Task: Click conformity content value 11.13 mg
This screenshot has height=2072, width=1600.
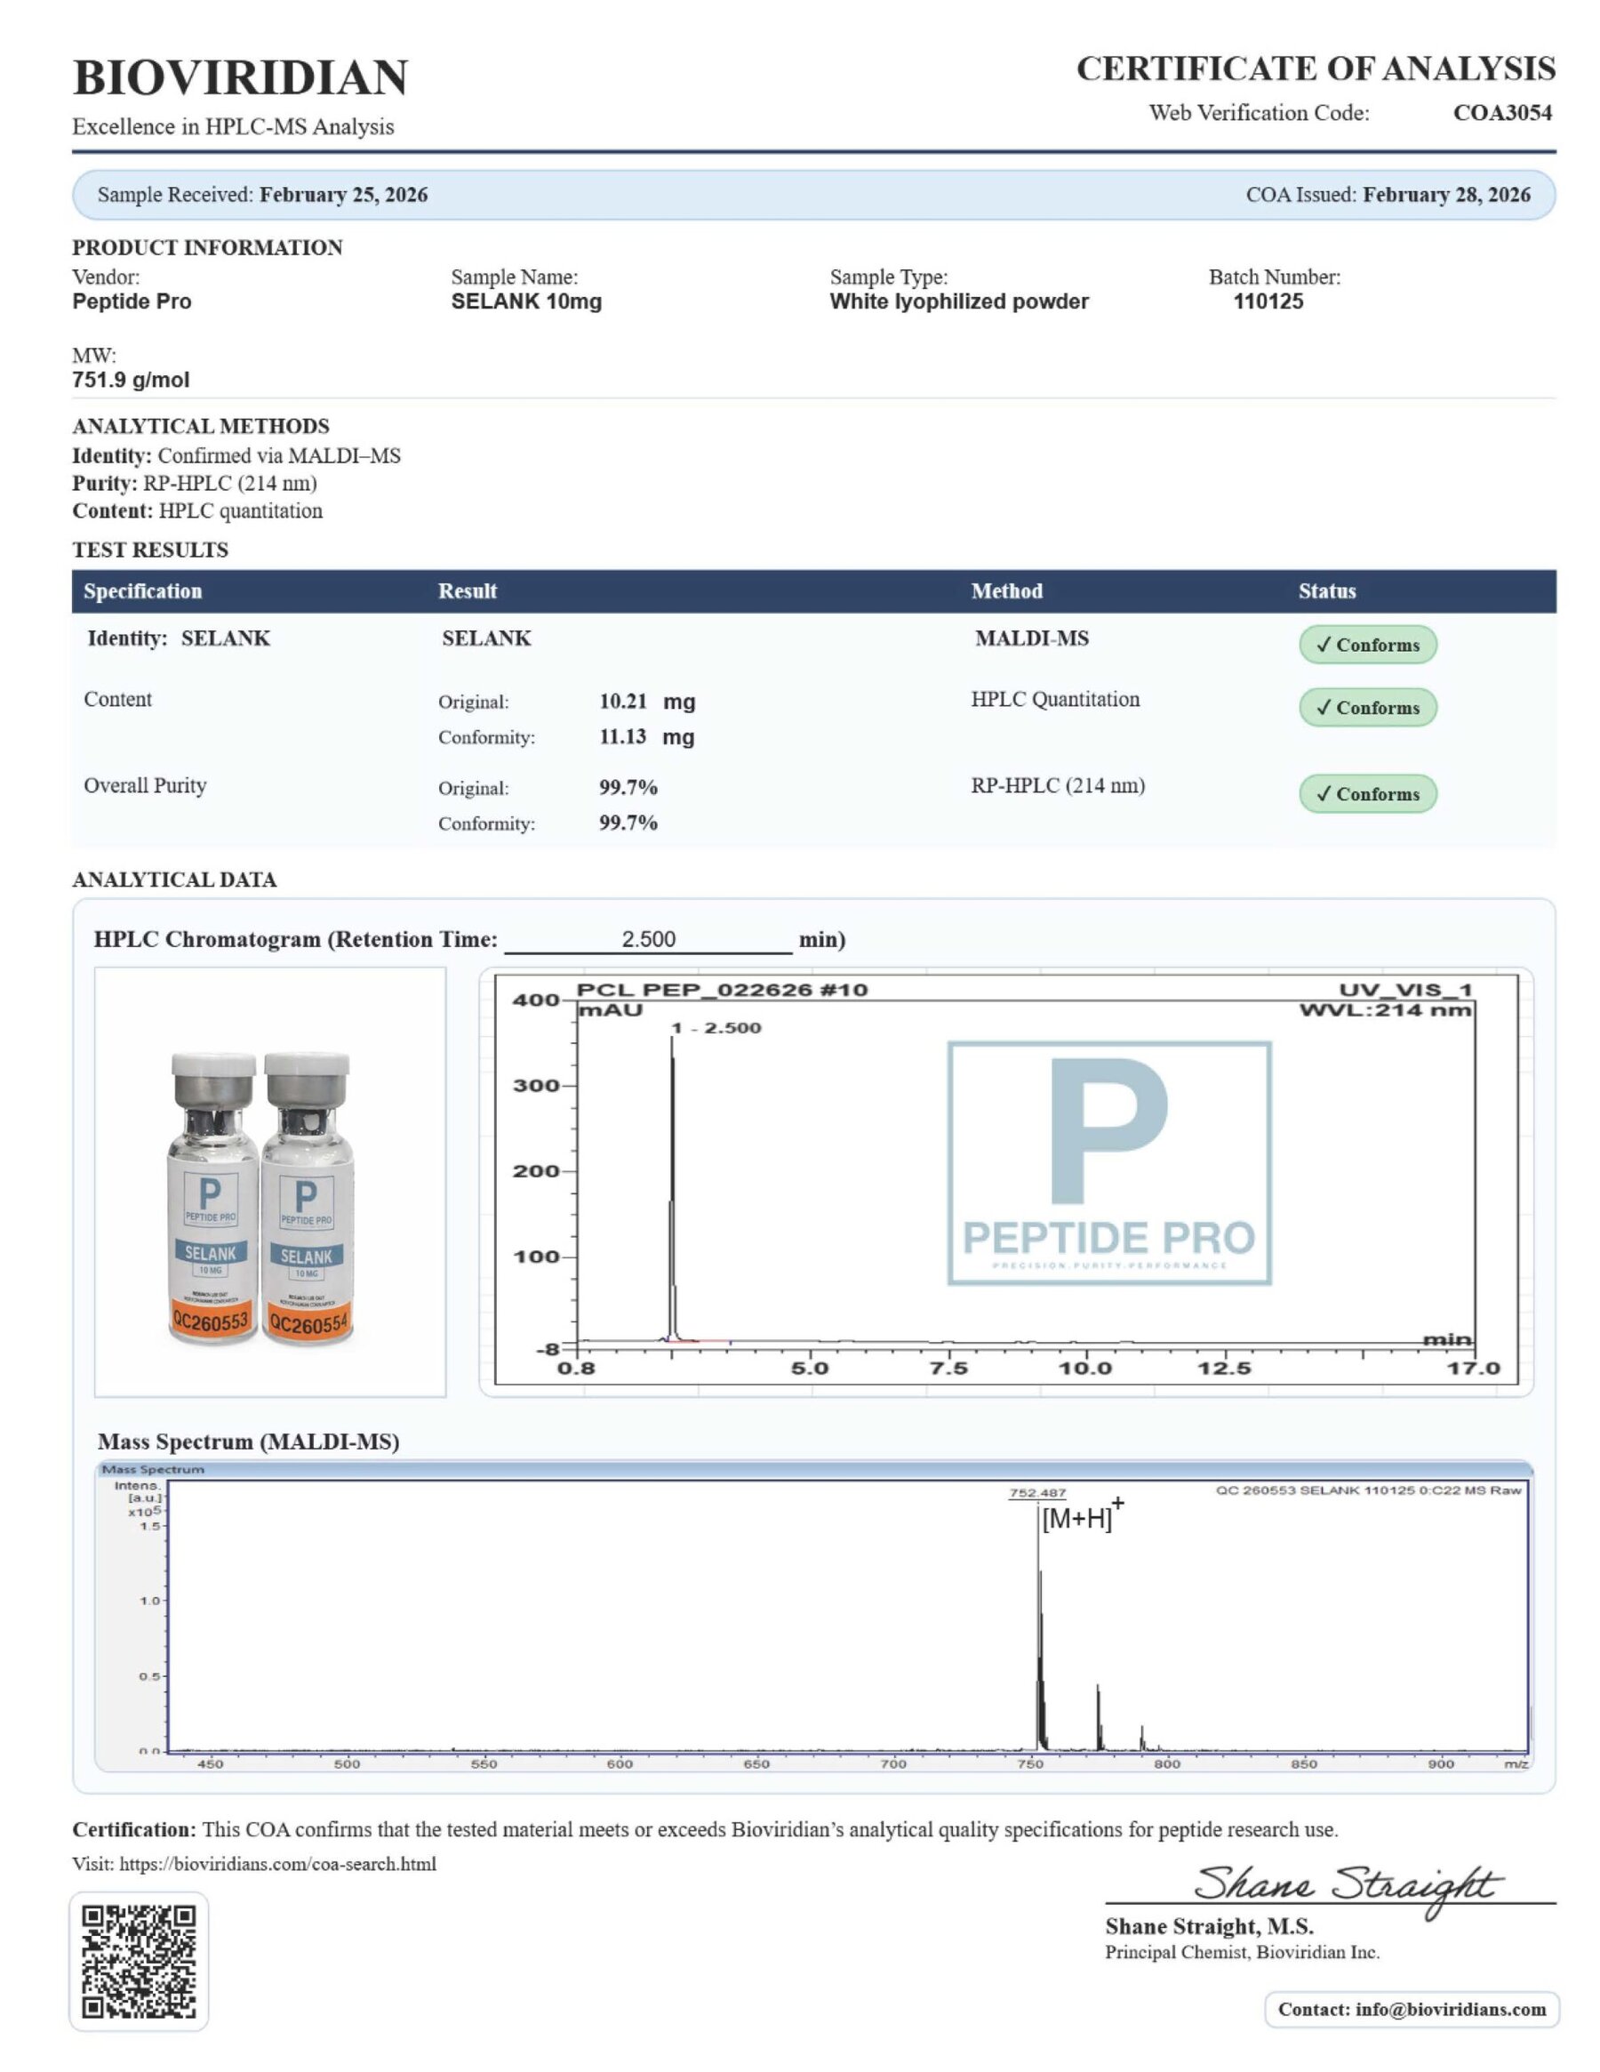Action: pyautogui.click(x=647, y=737)
